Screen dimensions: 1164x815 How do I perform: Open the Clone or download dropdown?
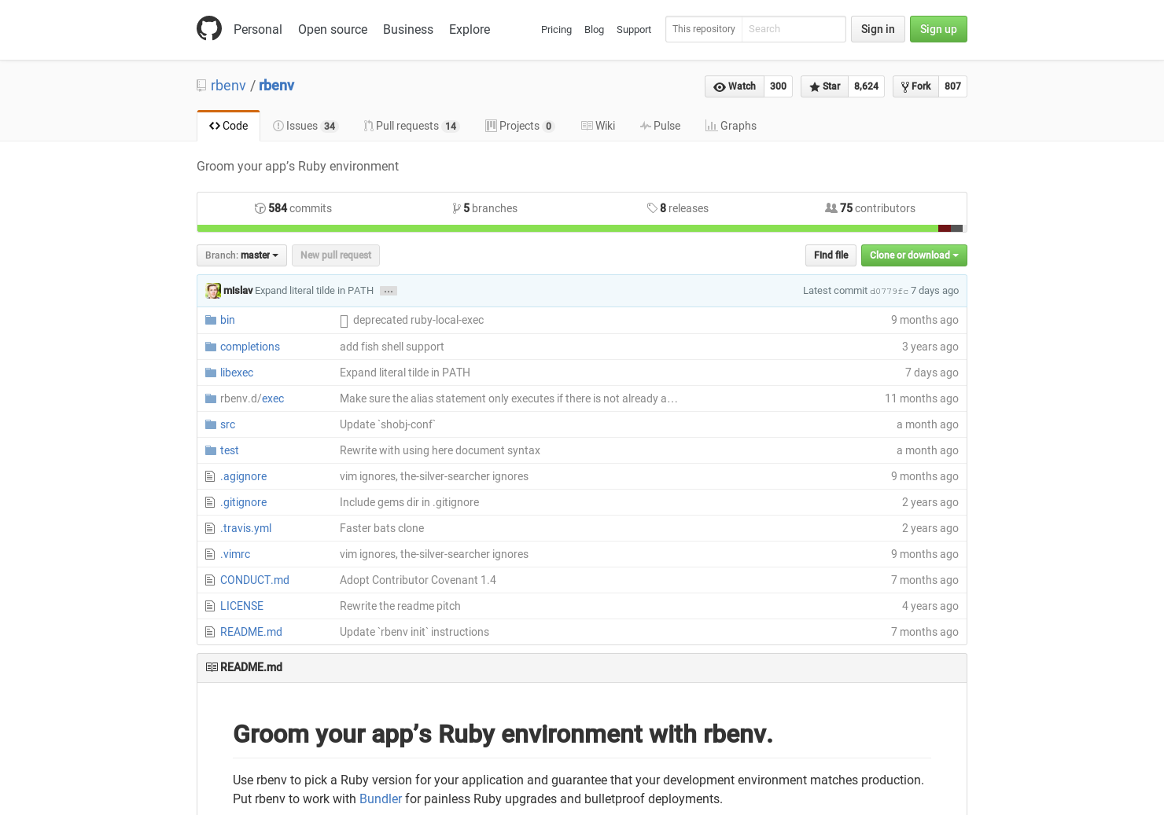click(x=914, y=255)
